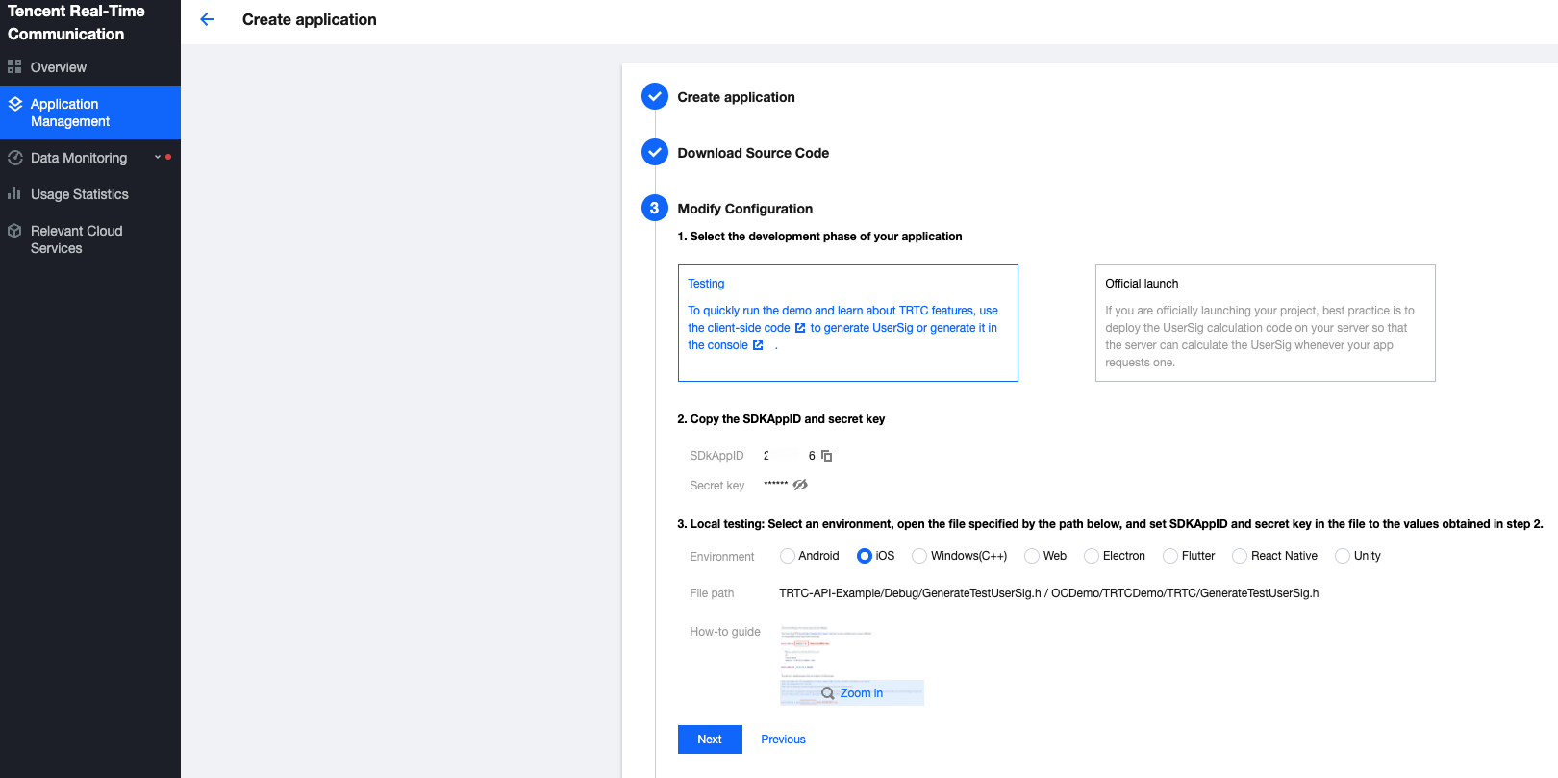Click the Create application step title

737,97
